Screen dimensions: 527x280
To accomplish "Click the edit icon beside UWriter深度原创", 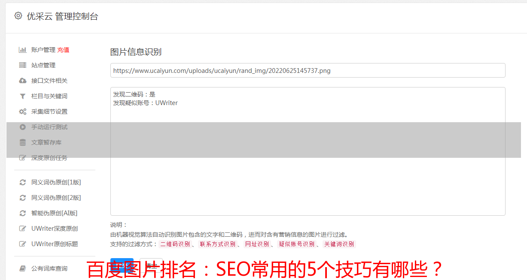I will tap(23, 229).
